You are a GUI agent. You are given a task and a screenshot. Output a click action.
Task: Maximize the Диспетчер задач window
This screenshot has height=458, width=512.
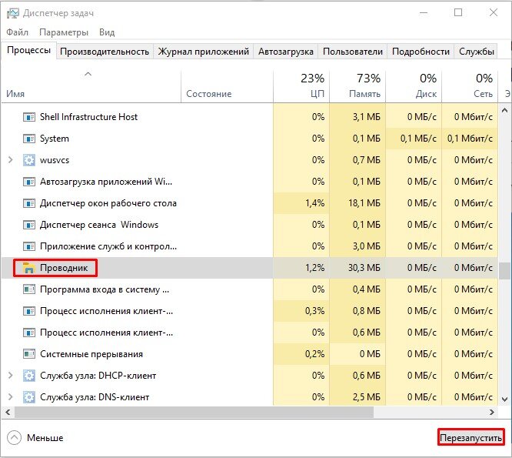(x=458, y=13)
